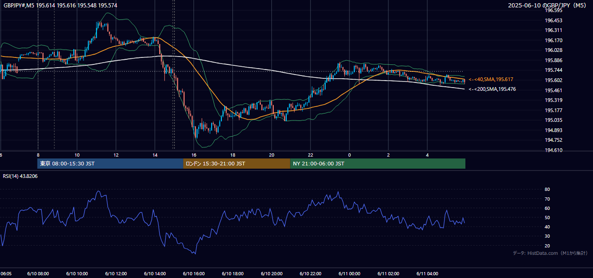Click hour tick 12 under the price chart
Image resolution: width=593 pixels, height=278 pixels.
coord(116,155)
